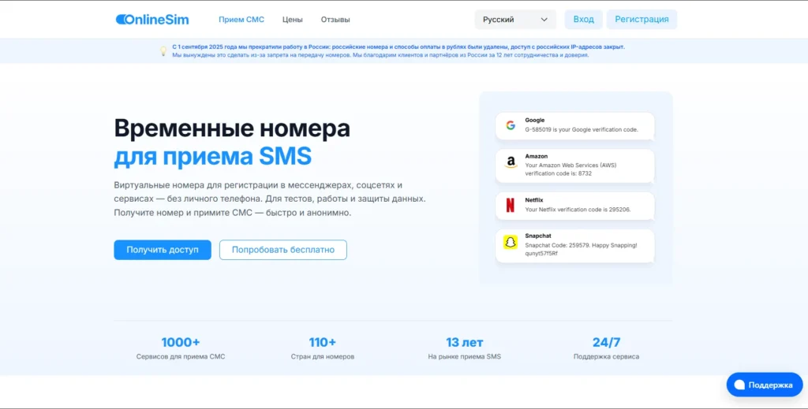Click the Регистрация button

pyautogui.click(x=642, y=20)
